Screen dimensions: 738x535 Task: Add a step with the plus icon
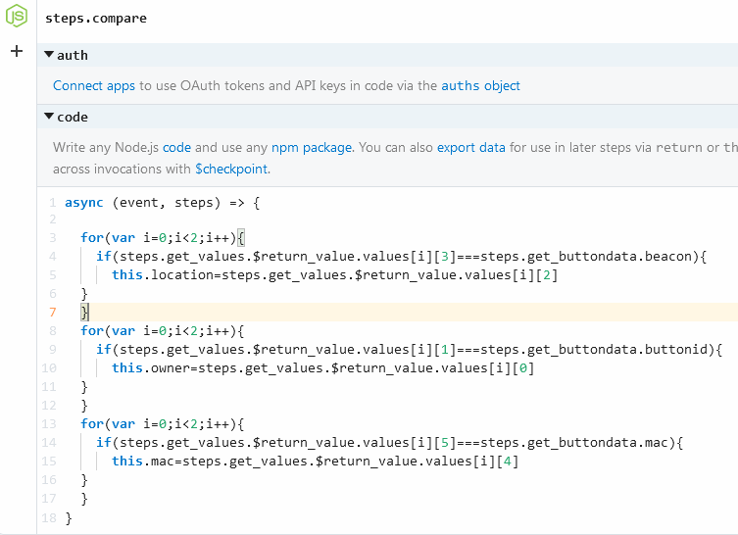coord(17,51)
